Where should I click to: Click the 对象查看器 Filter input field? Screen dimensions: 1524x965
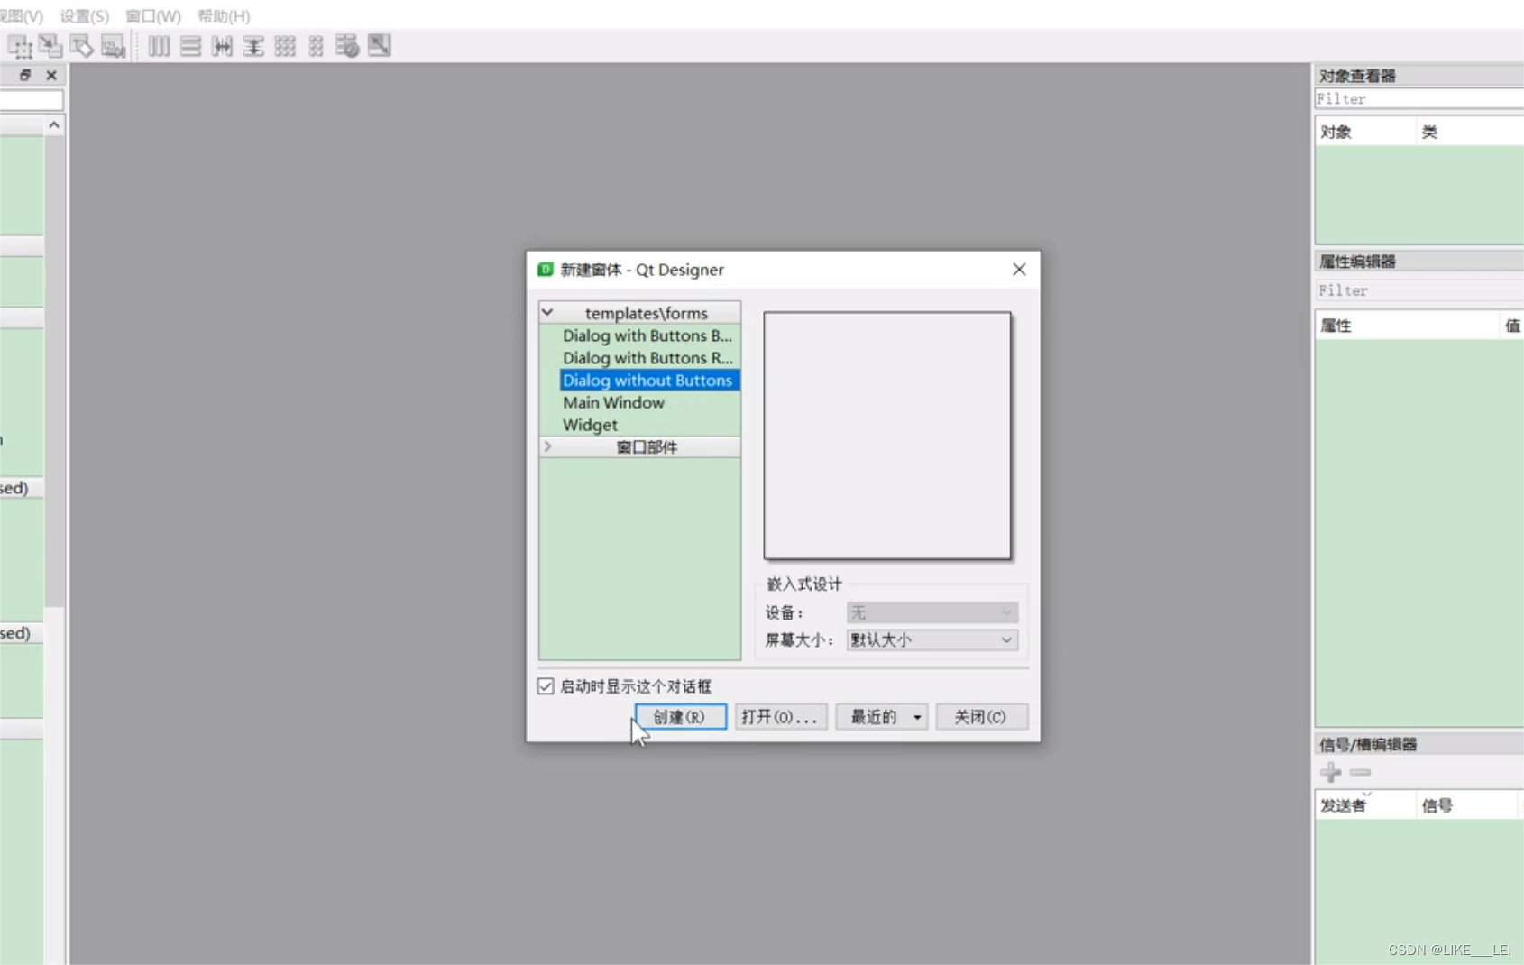coord(1418,99)
